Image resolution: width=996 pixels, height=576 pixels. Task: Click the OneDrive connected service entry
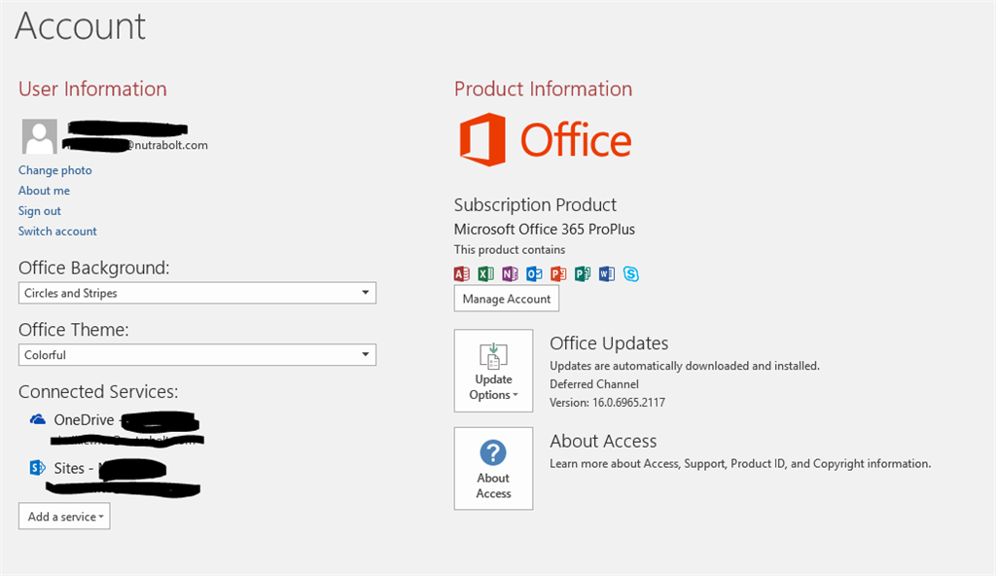[117, 427]
